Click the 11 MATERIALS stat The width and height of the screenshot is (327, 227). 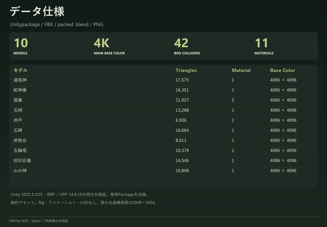[x=264, y=46]
